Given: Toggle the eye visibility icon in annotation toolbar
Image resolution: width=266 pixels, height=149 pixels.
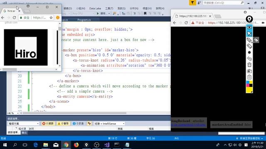Looking at the screenshot, I should tap(249, 27).
